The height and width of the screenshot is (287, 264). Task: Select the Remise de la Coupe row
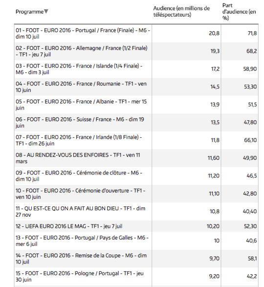(x=136, y=259)
